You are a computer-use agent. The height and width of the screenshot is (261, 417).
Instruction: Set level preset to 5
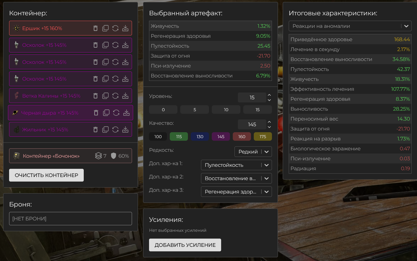195,110
